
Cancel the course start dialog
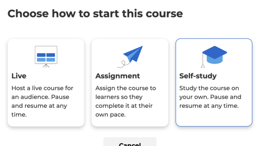(x=130, y=142)
